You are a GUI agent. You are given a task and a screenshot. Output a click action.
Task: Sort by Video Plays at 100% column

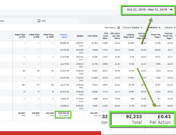pos(48,36)
